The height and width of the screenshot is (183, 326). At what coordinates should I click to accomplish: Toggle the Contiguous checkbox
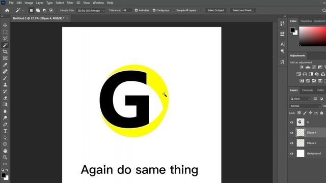154,10
